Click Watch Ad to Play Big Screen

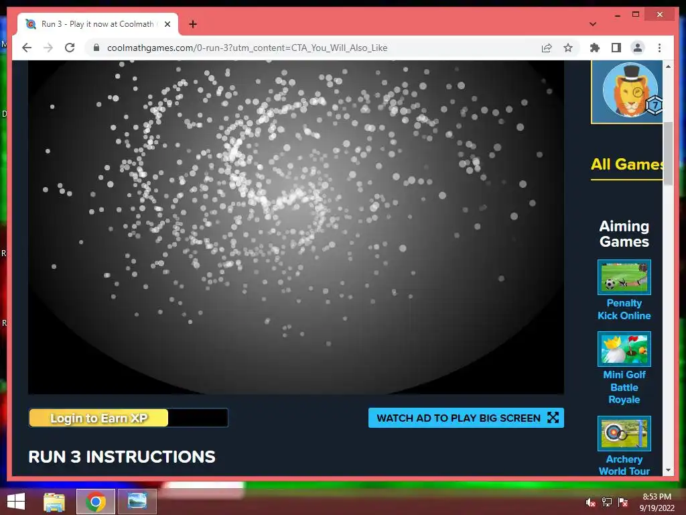[466, 418]
